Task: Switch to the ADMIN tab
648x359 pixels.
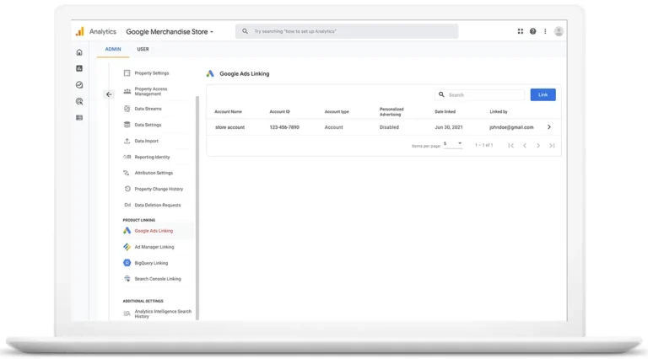Action: [113, 49]
